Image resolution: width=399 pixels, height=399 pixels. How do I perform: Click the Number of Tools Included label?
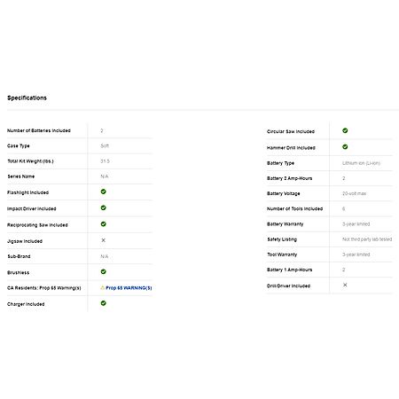[294, 208]
